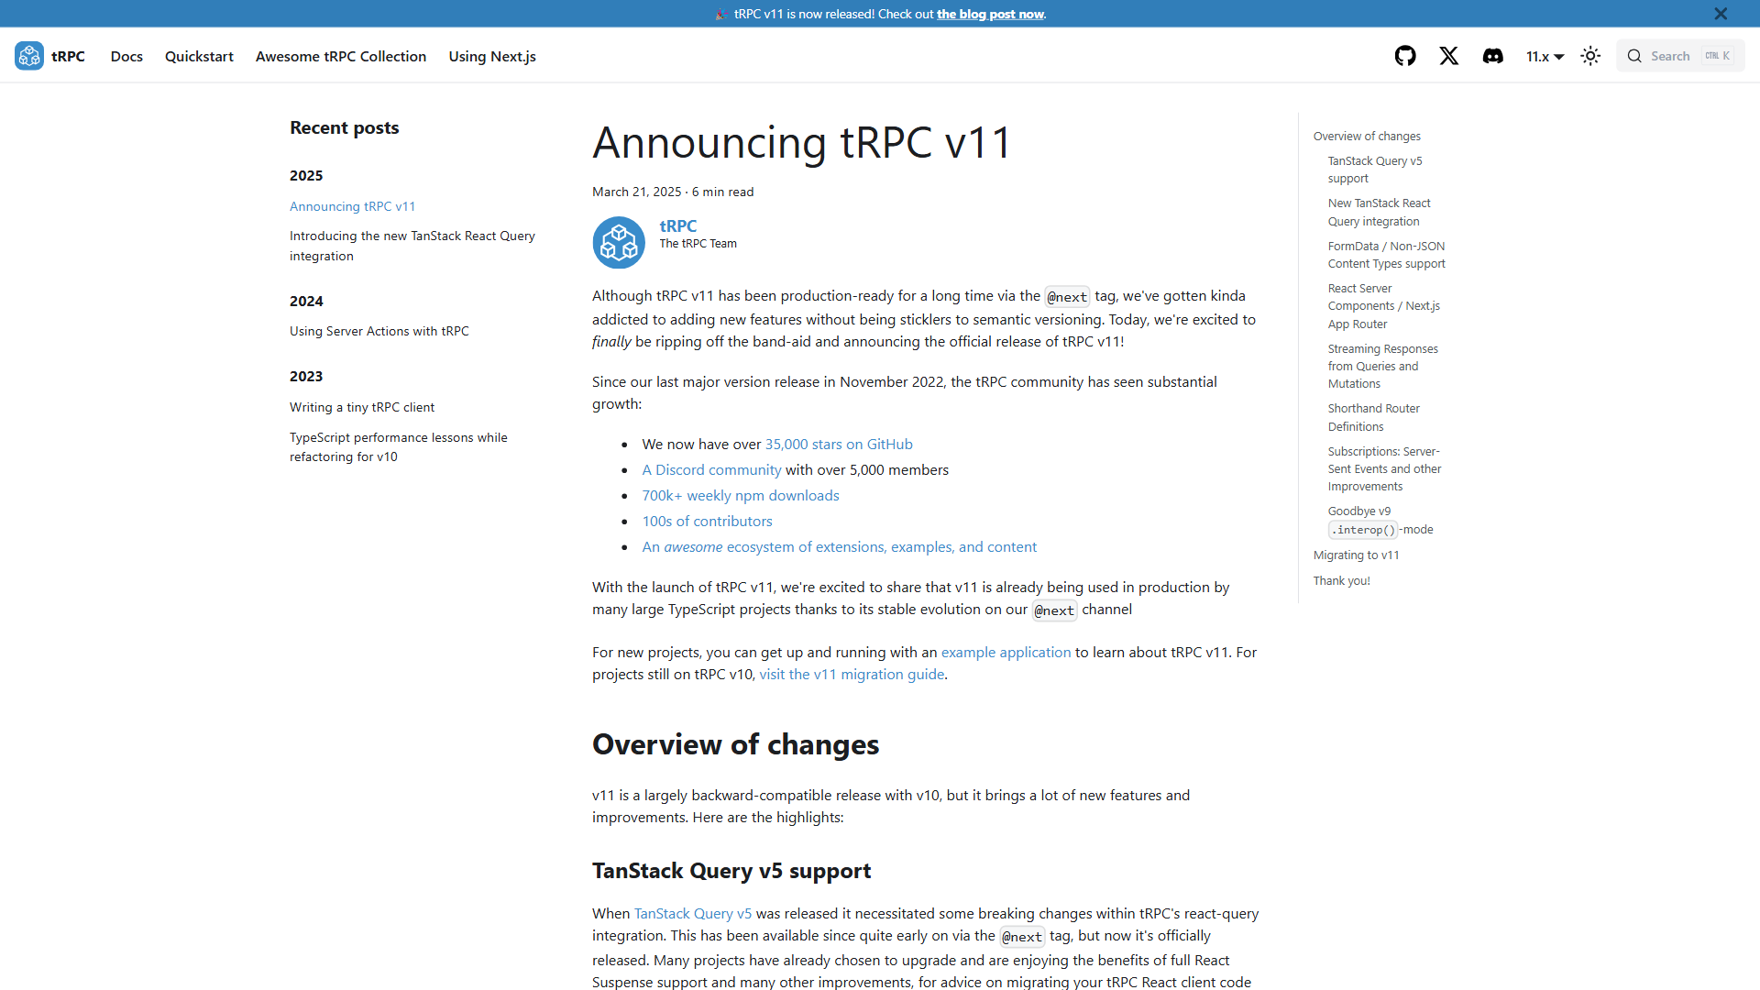Open the blog post now banner link
This screenshot has height=990, width=1760.
click(990, 14)
